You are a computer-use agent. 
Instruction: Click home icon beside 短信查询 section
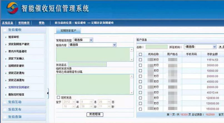click(x=5, y=117)
